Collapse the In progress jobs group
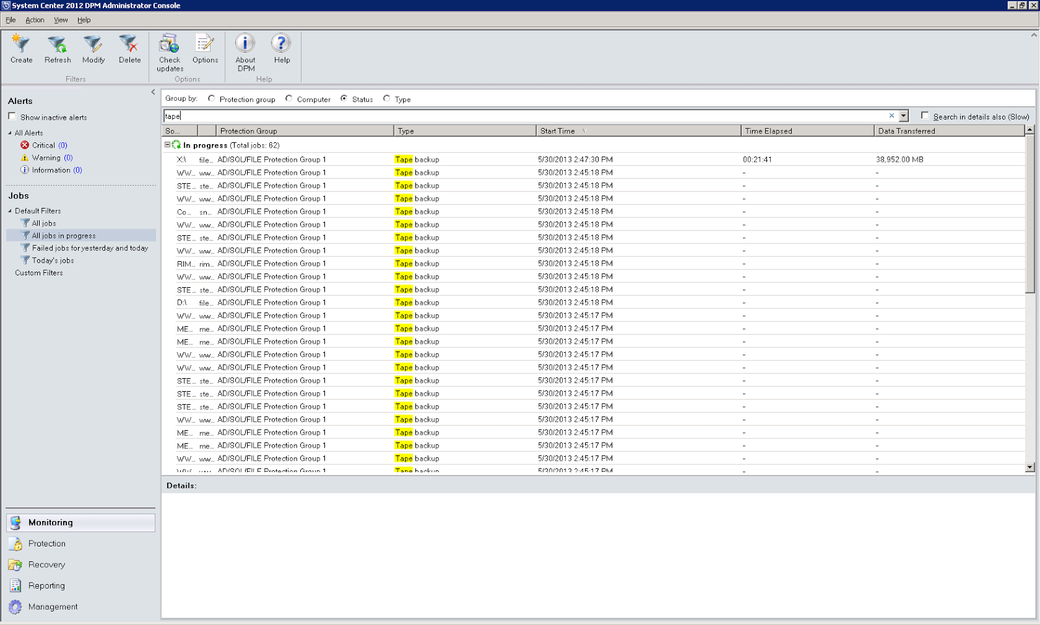Image resolution: width=1040 pixels, height=625 pixels. click(168, 145)
